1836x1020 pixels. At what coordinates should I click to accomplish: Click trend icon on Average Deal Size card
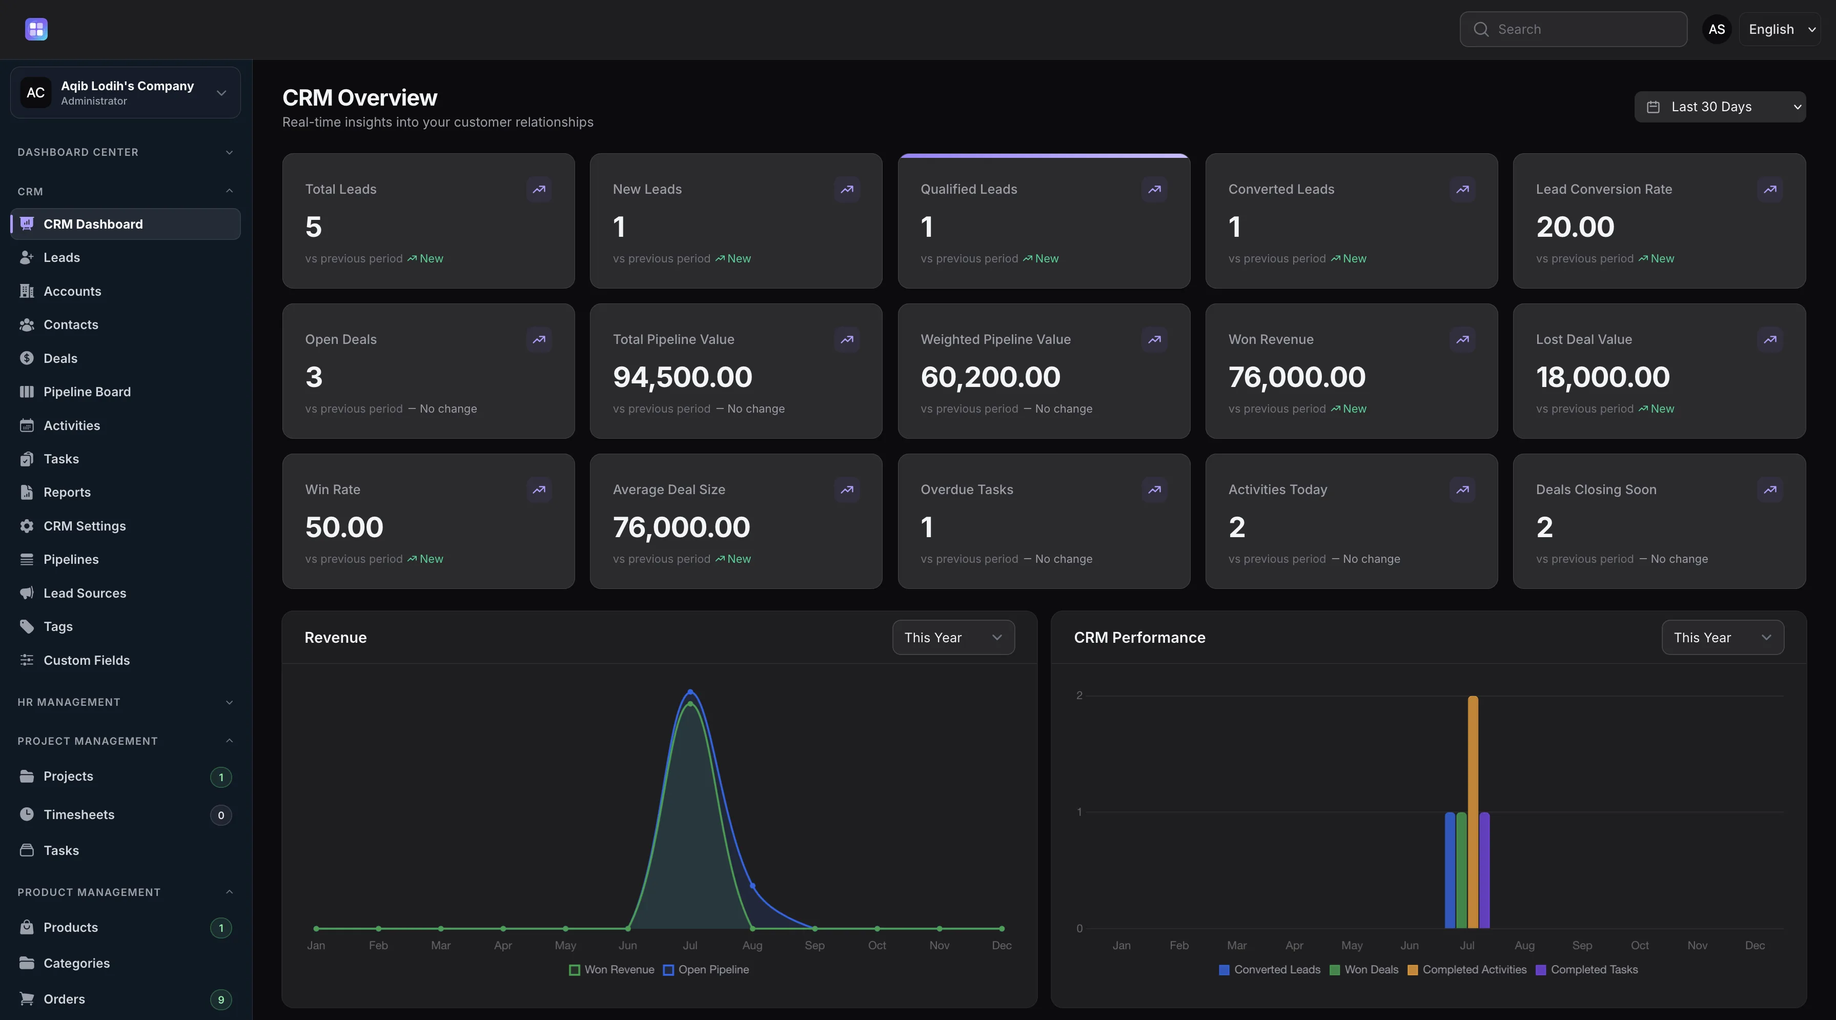click(x=847, y=489)
